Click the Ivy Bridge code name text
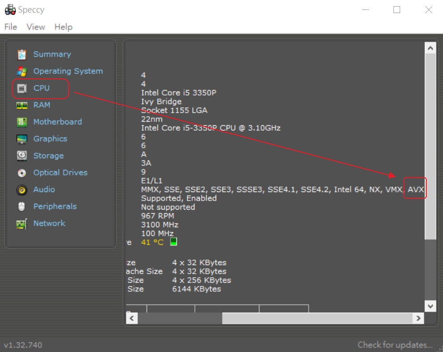 coord(162,101)
